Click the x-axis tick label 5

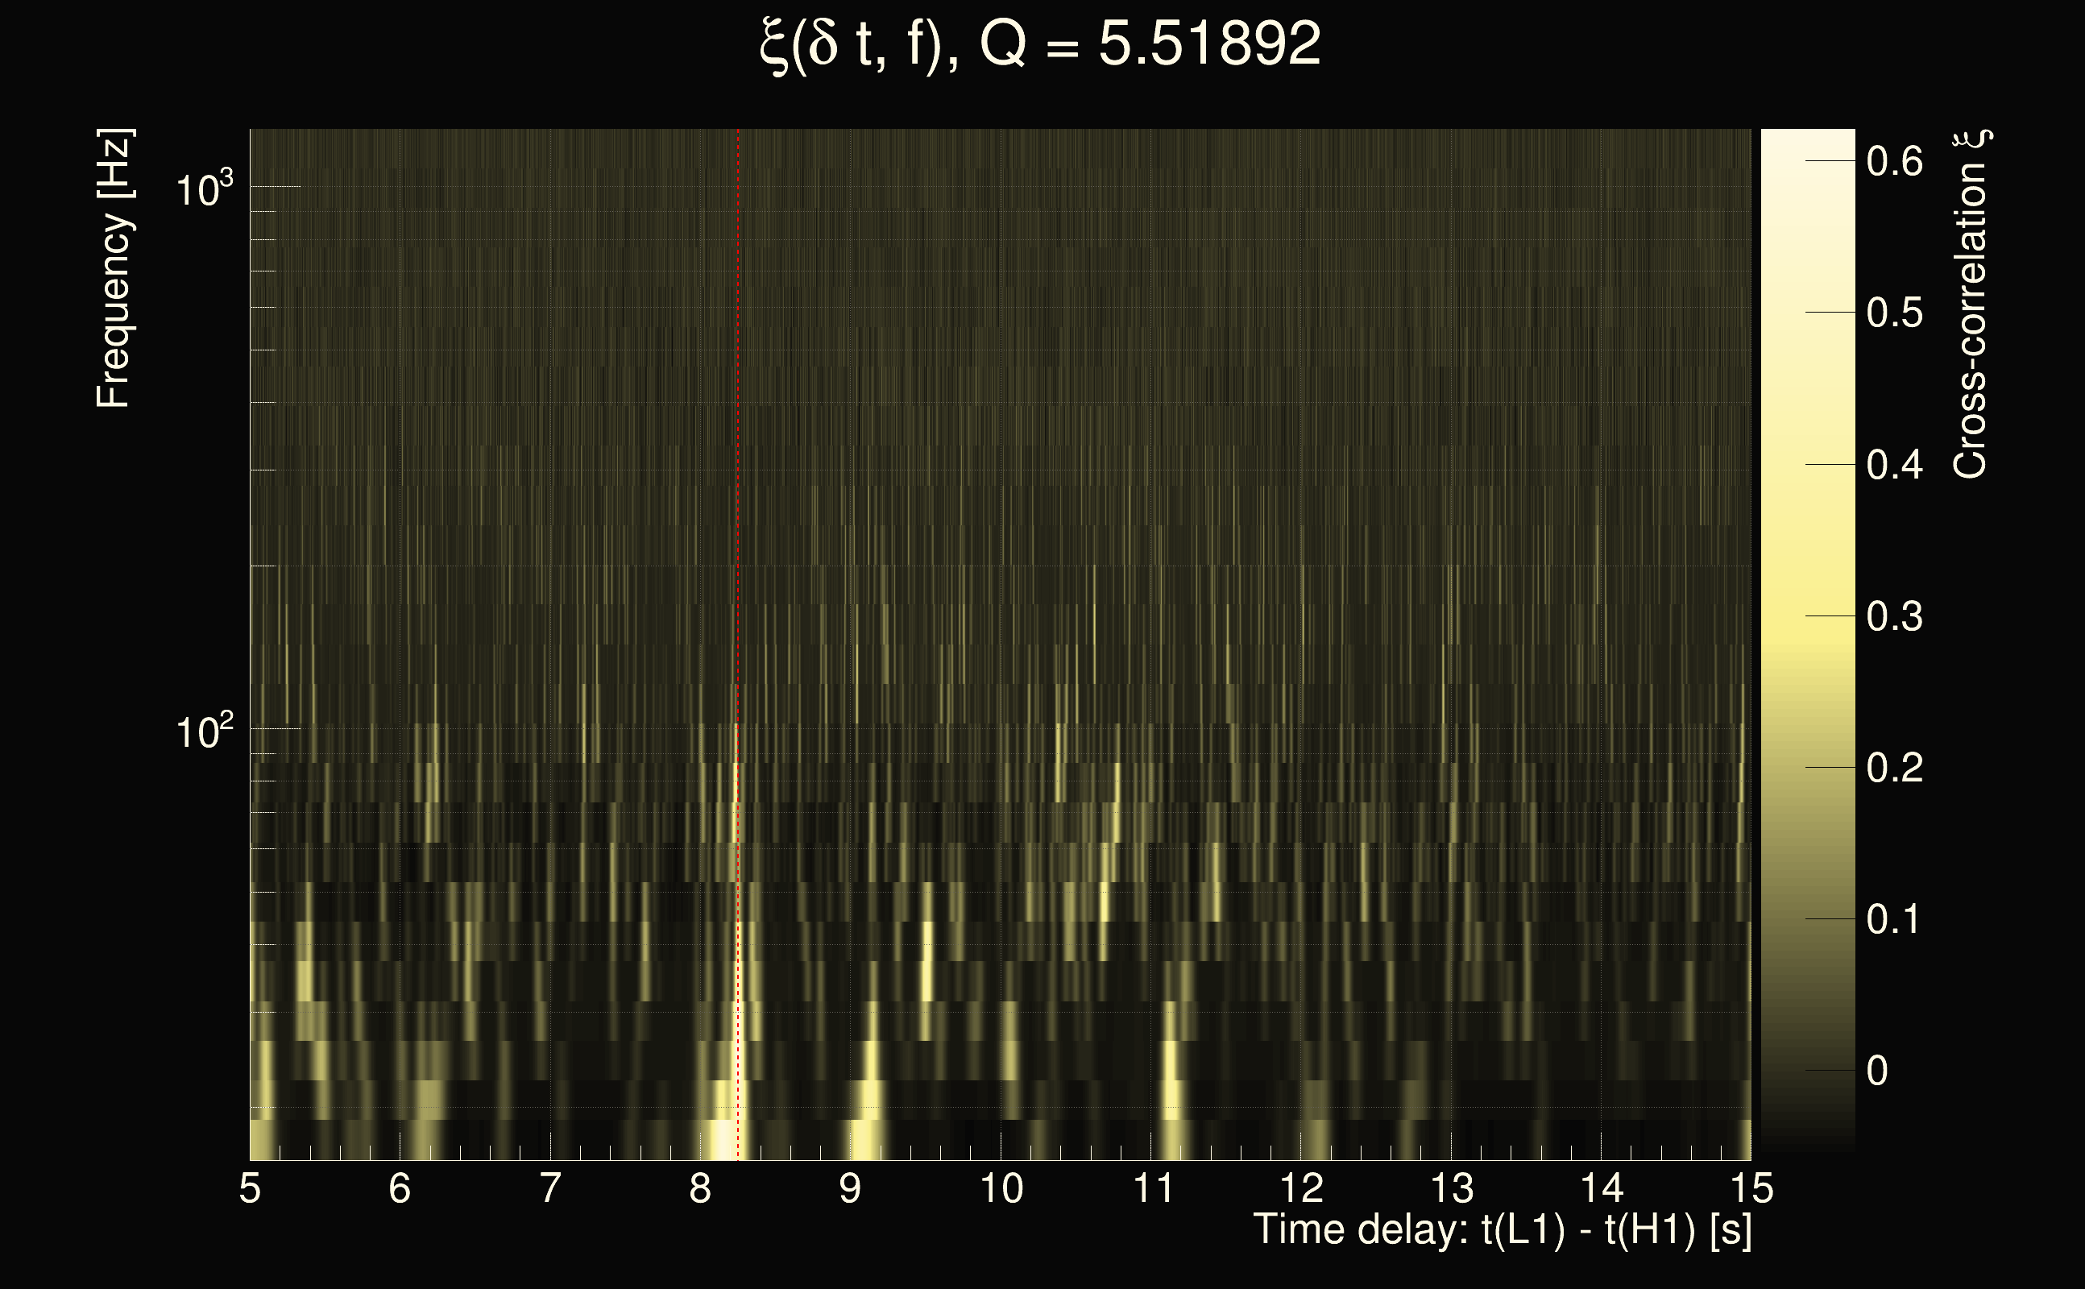(250, 1188)
